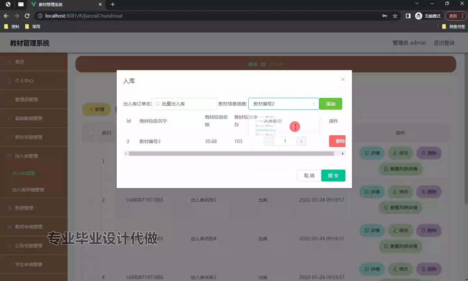Click 删除 button for 出入库名称5 row
Image resolution: width=468 pixels, height=281 pixels.
point(429,192)
